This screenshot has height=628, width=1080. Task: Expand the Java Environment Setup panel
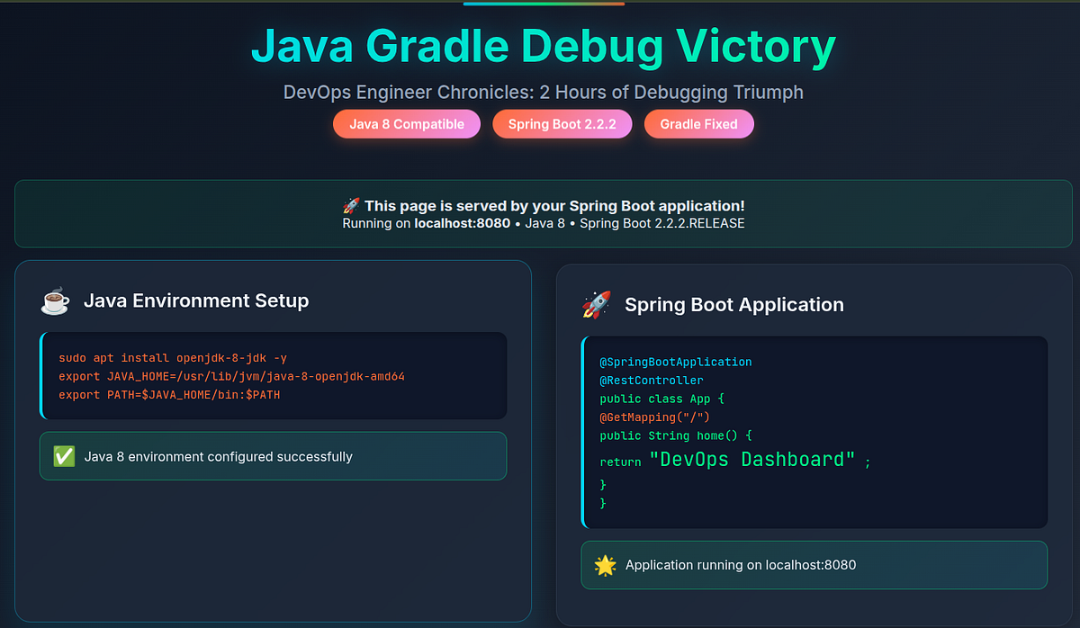click(273, 440)
